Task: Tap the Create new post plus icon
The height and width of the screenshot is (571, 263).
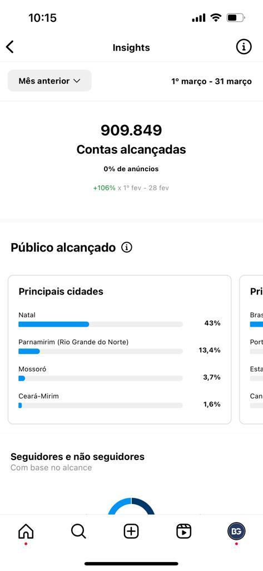Action: 131,531
